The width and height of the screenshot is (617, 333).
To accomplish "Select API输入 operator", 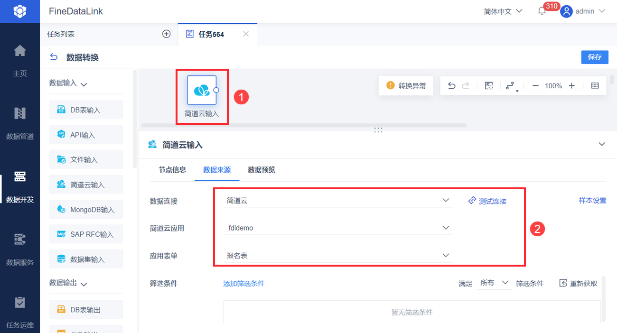I will point(86,135).
